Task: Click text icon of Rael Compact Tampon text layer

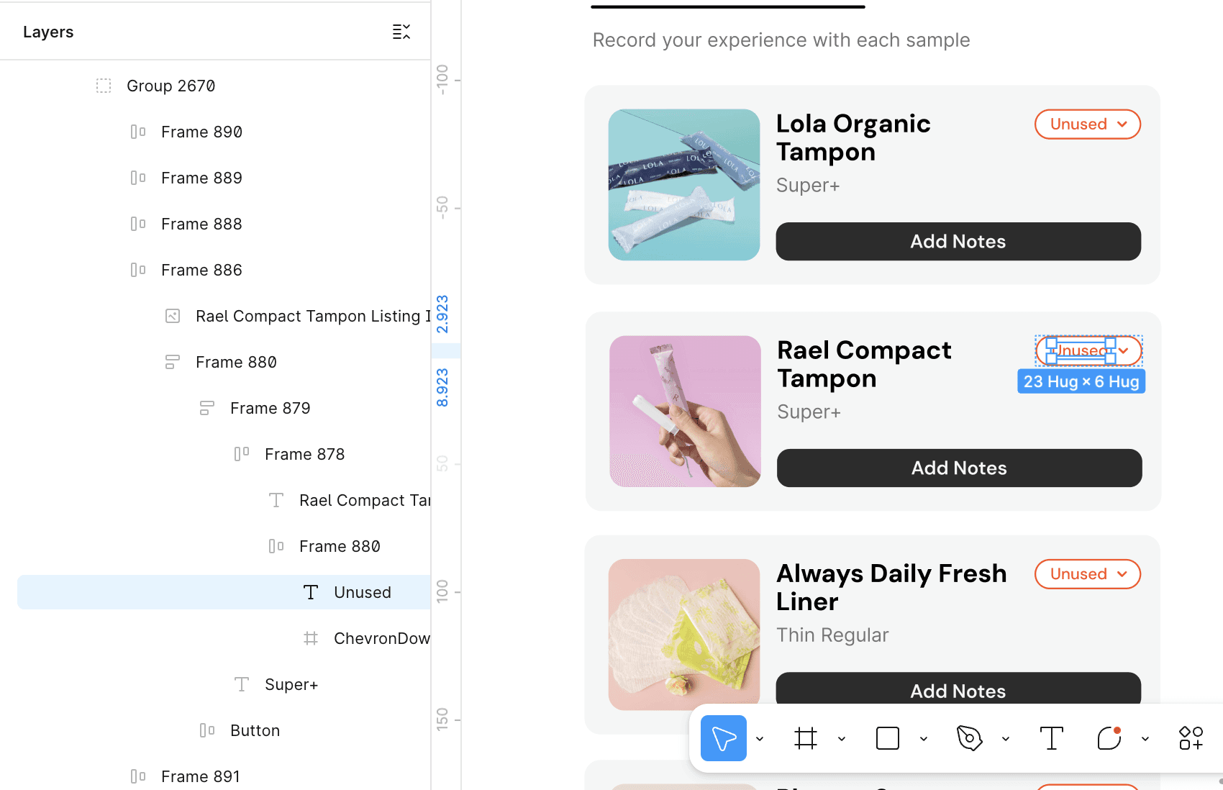Action: (276, 500)
